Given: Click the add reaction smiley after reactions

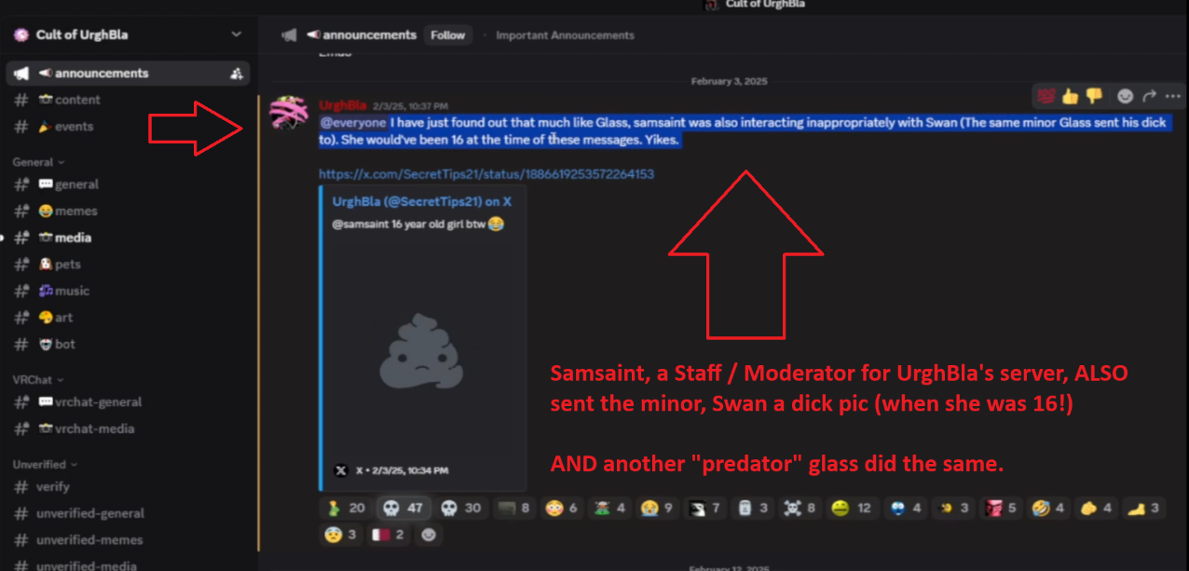Looking at the screenshot, I should (x=429, y=536).
